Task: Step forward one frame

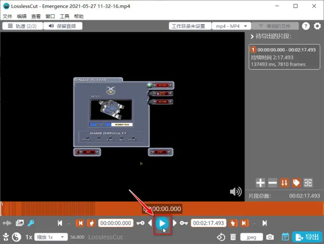Action: (x=174, y=223)
